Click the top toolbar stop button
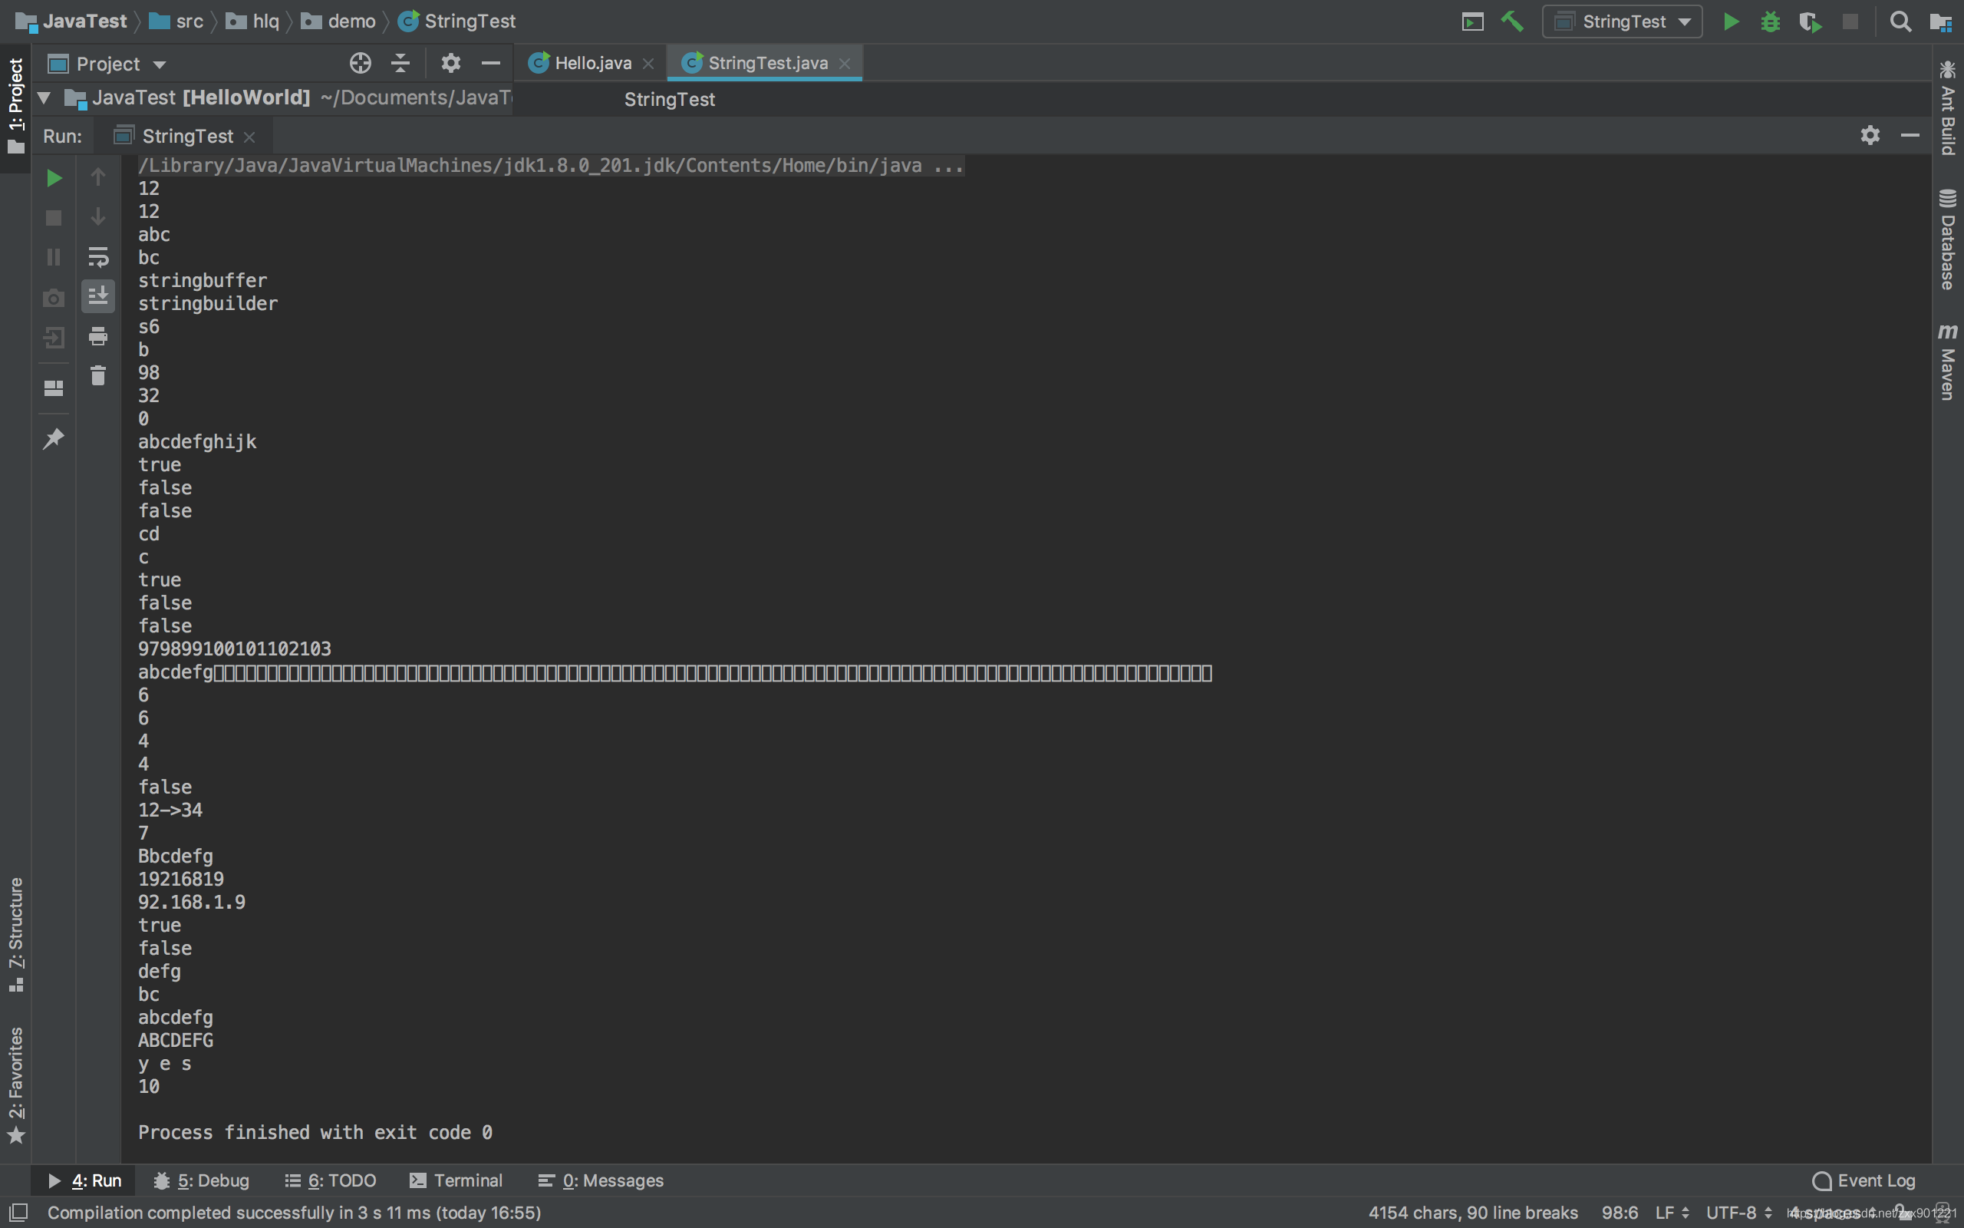Image resolution: width=1964 pixels, height=1228 pixels. point(1850,21)
